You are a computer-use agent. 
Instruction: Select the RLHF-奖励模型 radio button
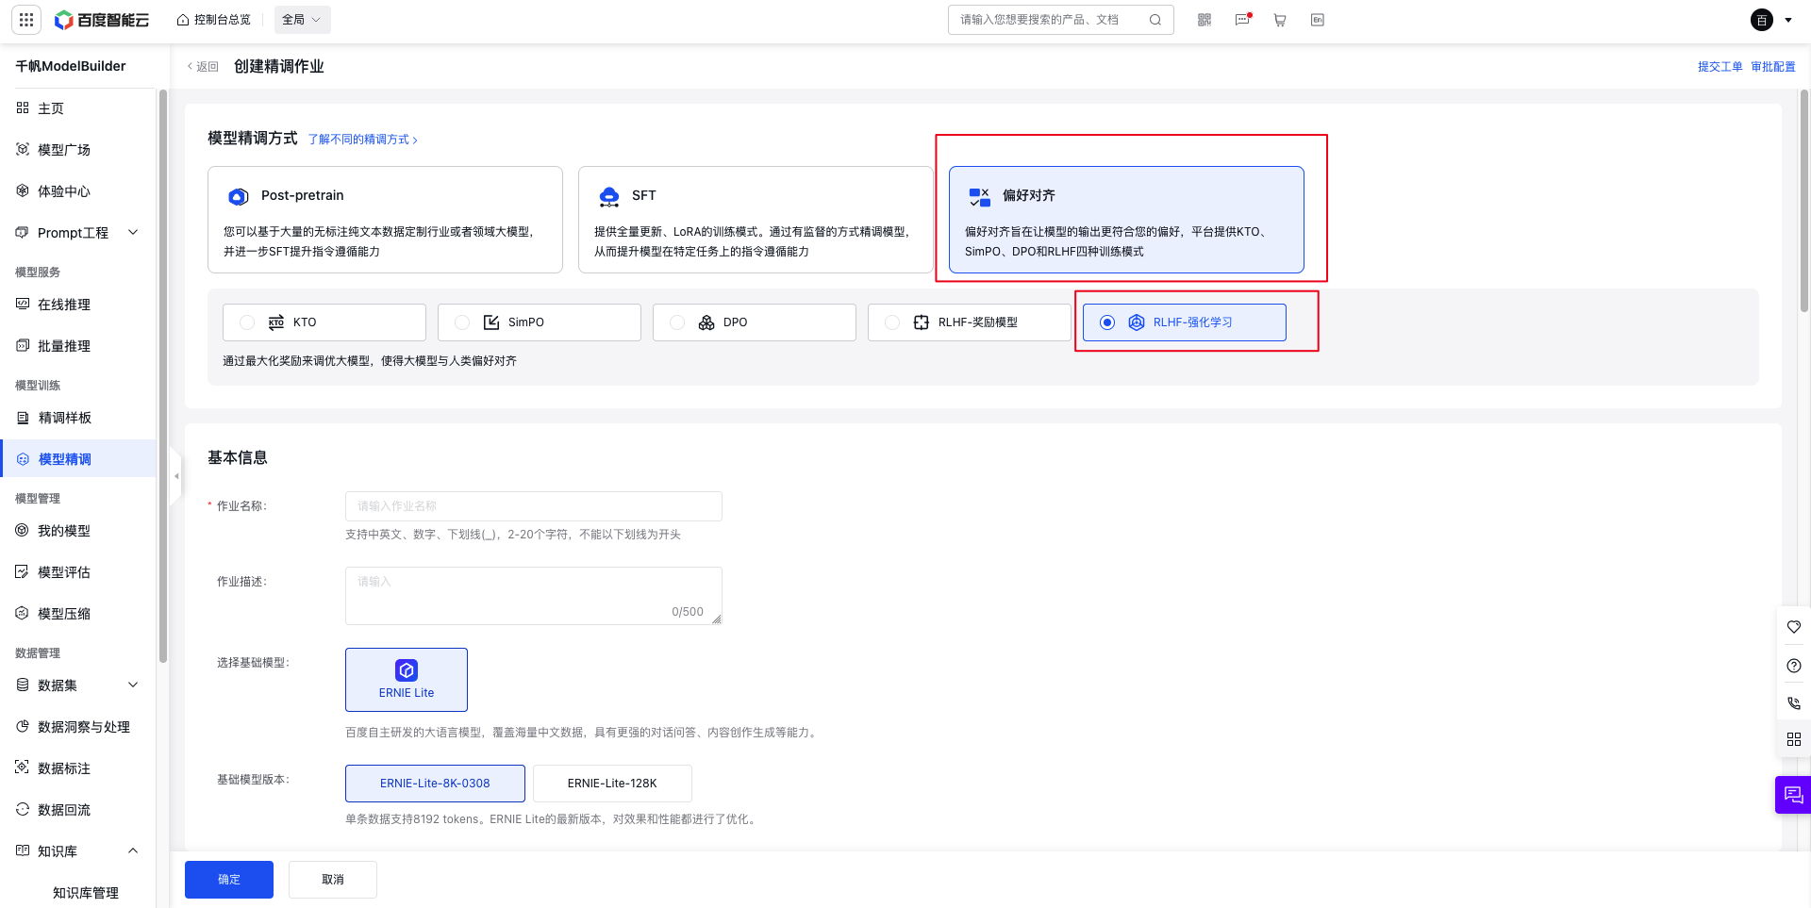click(x=892, y=322)
